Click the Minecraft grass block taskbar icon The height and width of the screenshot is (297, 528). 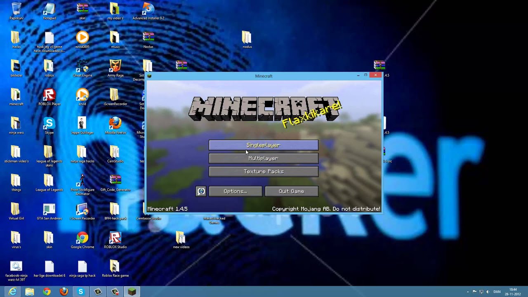[132, 292]
